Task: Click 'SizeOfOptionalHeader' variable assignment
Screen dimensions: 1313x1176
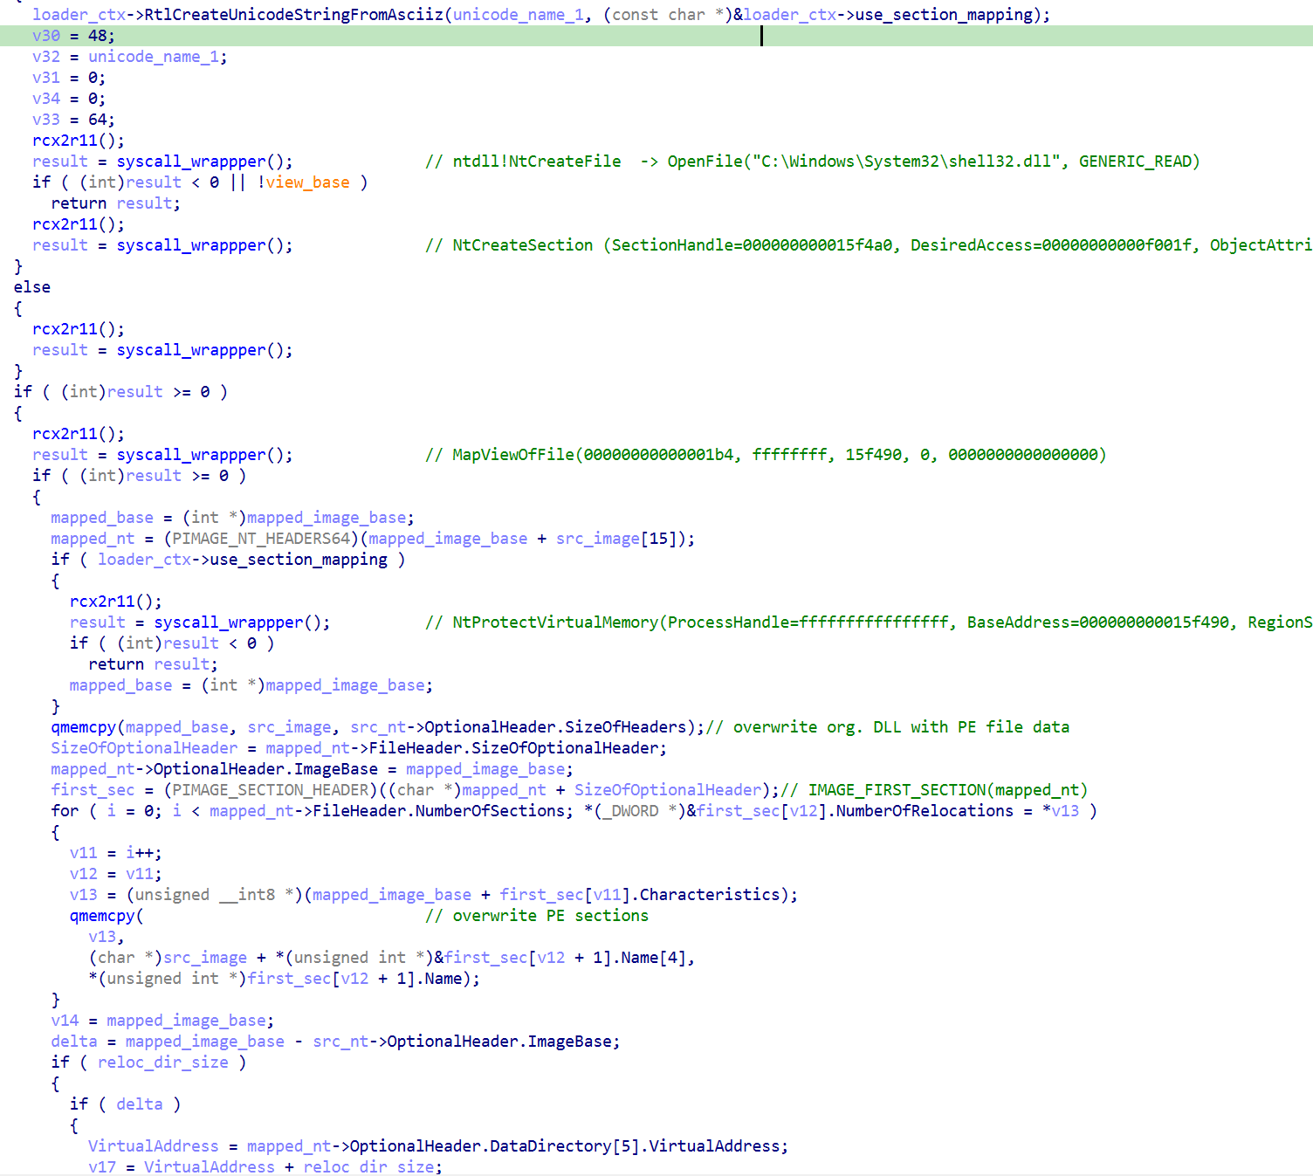Action: tap(144, 748)
